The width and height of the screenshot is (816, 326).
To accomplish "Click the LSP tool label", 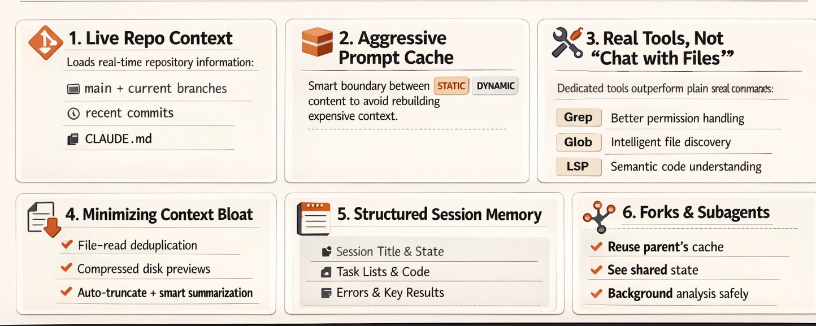I will (578, 167).
